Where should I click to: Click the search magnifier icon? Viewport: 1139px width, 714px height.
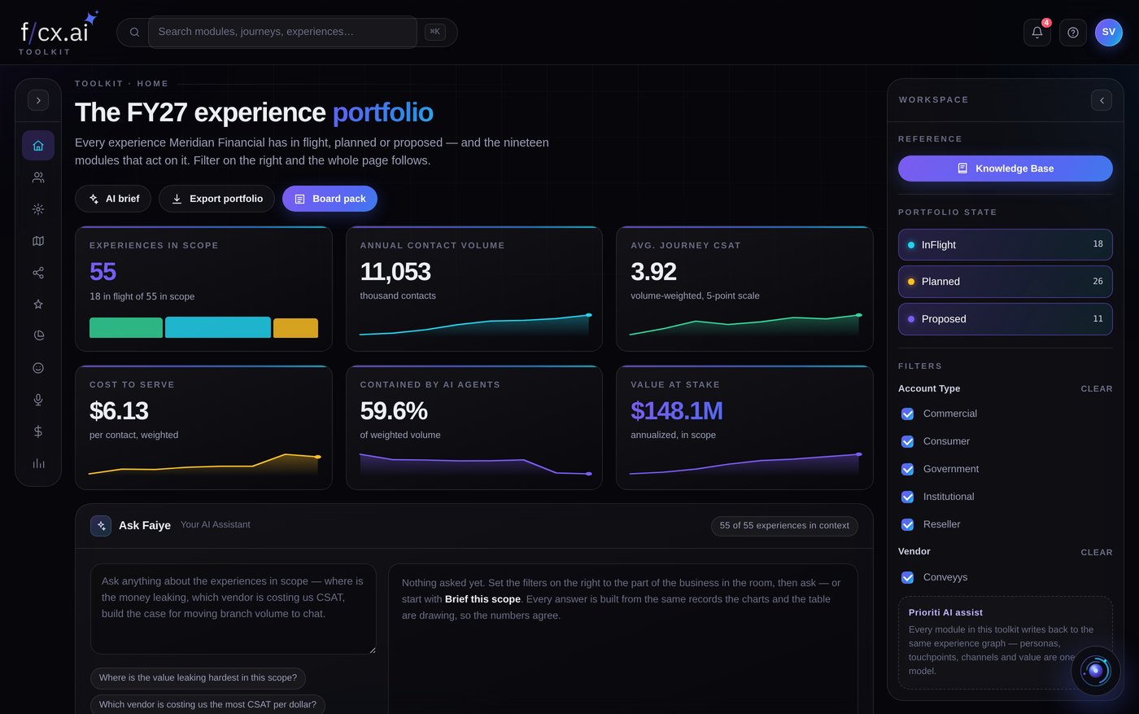[x=134, y=33]
